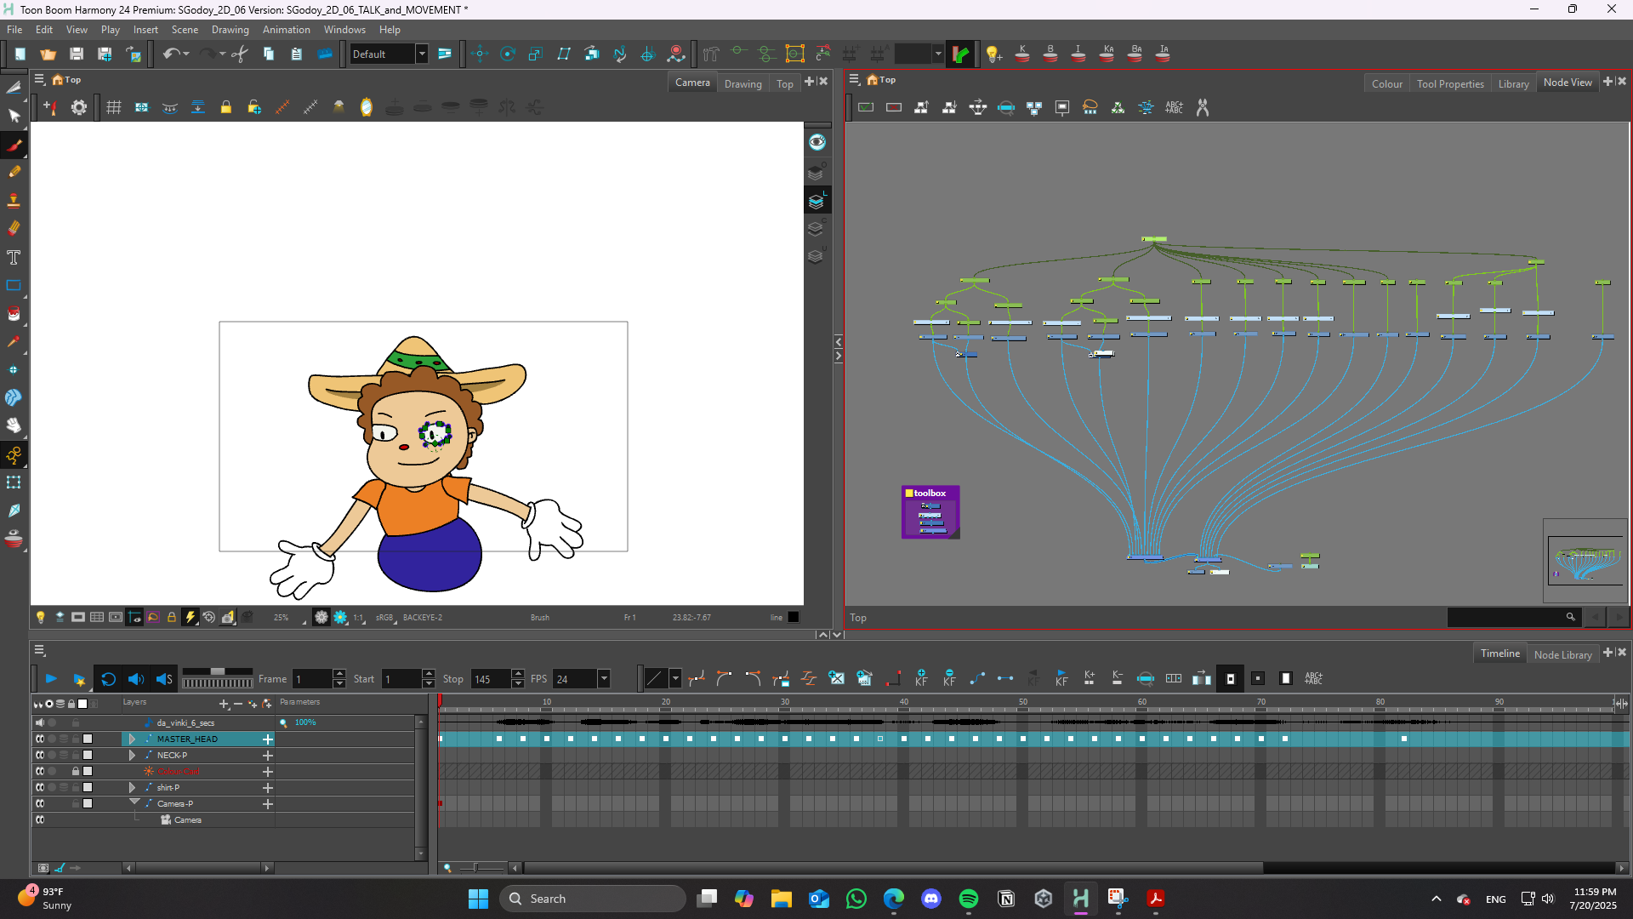
Task: Open the Animation menu
Action: pos(286,30)
